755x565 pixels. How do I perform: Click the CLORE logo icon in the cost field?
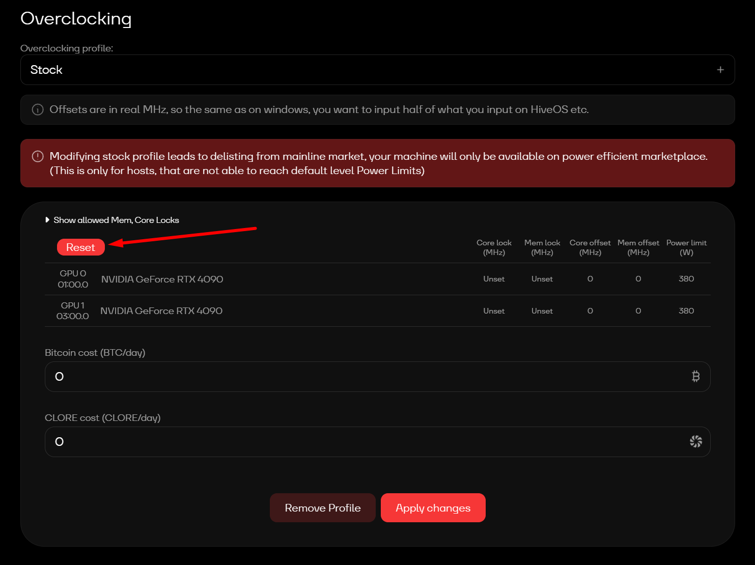click(695, 442)
